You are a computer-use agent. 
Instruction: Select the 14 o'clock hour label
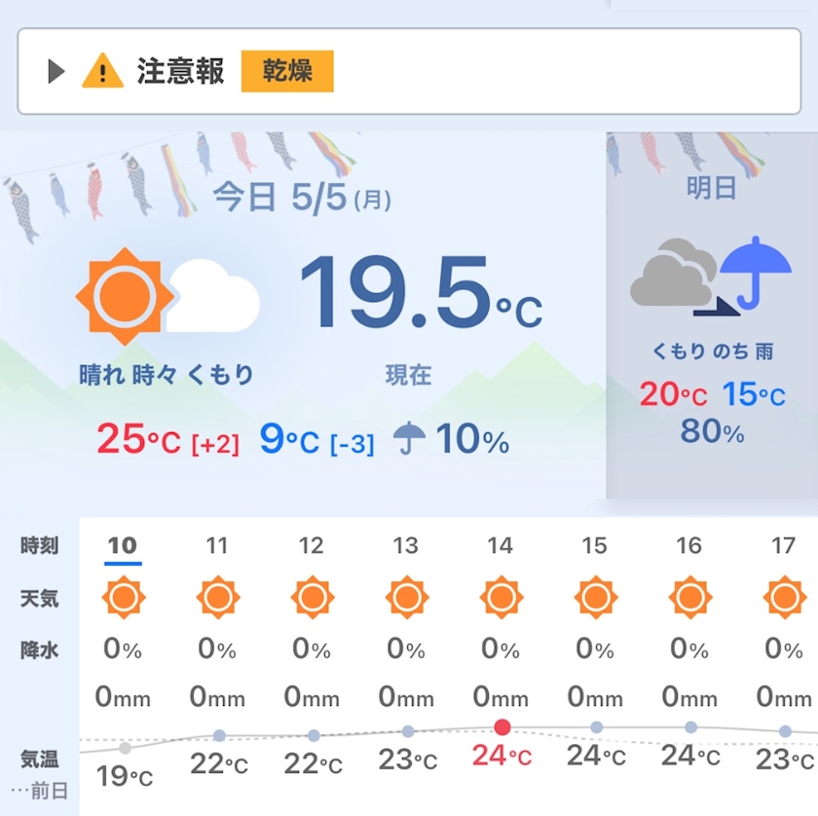point(501,546)
